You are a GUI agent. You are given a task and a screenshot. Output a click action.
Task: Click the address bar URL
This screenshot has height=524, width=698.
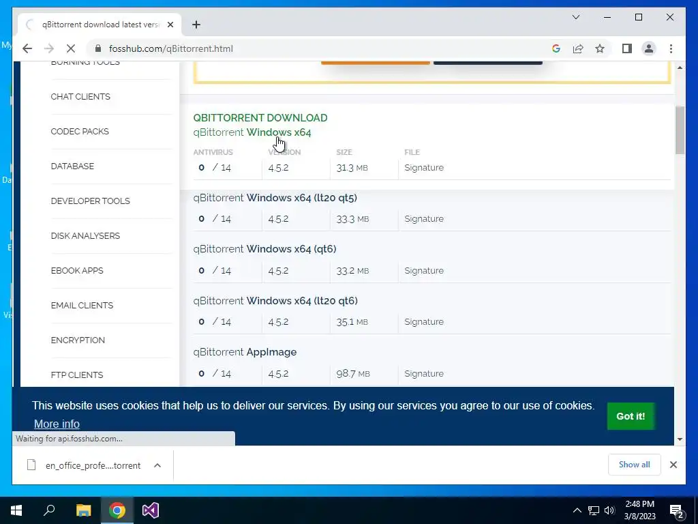click(171, 48)
